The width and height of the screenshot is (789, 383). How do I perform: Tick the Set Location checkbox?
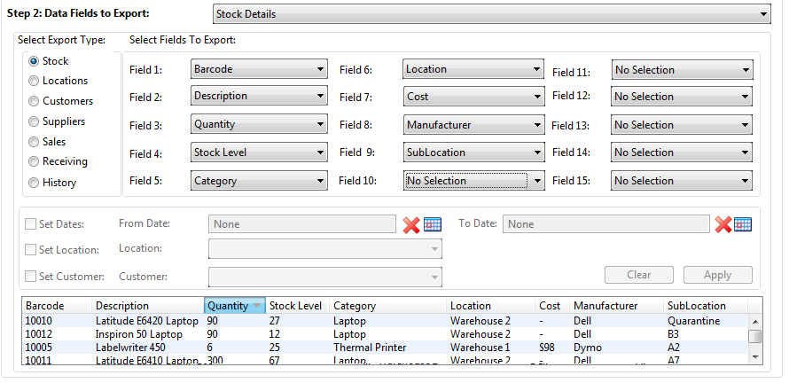(x=31, y=250)
